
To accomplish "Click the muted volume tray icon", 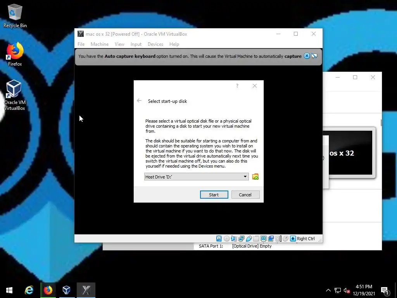I will 347,290.
